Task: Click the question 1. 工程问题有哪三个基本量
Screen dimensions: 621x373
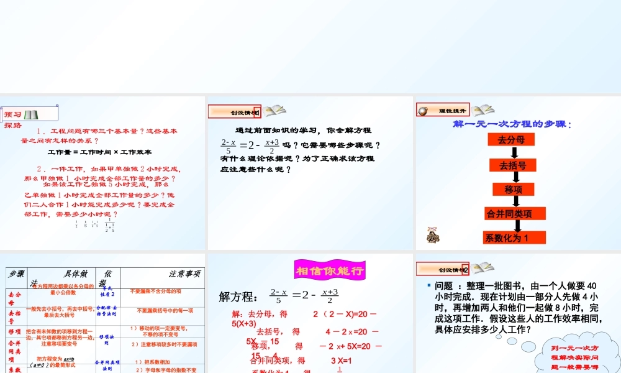Action: click(x=99, y=136)
